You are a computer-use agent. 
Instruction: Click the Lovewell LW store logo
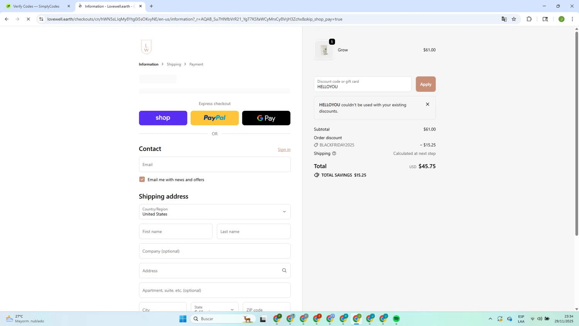pyautogui.click(x=146, y=47)
